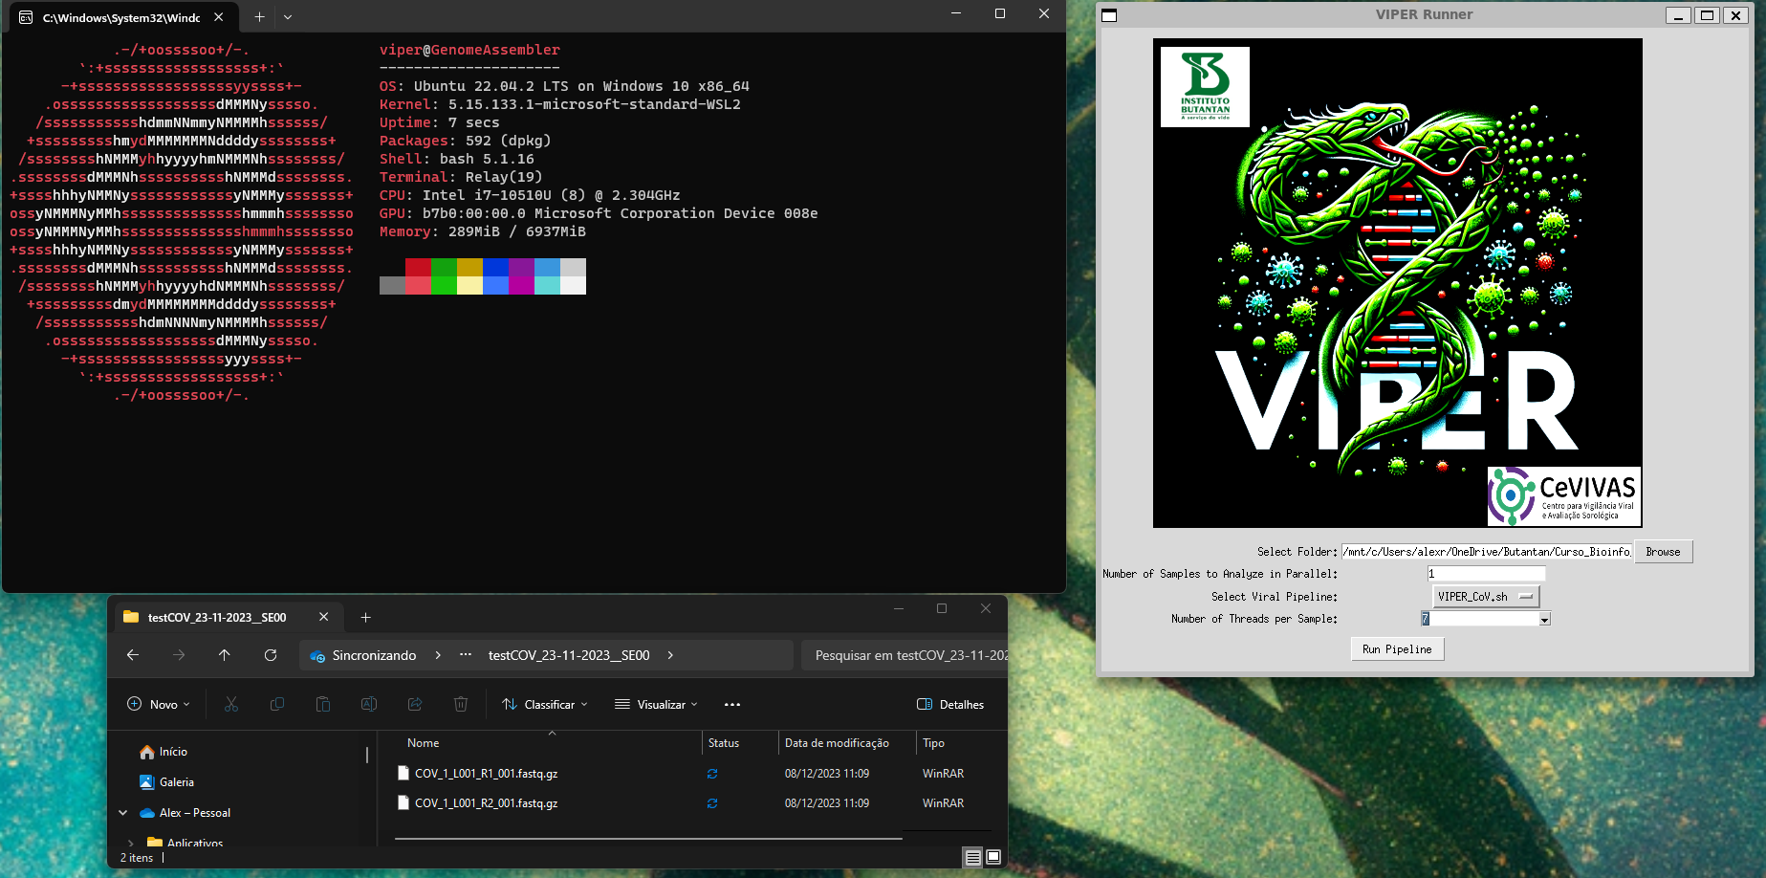The height and width of the screenshot is (878, 1766).
Task: Go forward in File Explorer
Action: [179, 655]
